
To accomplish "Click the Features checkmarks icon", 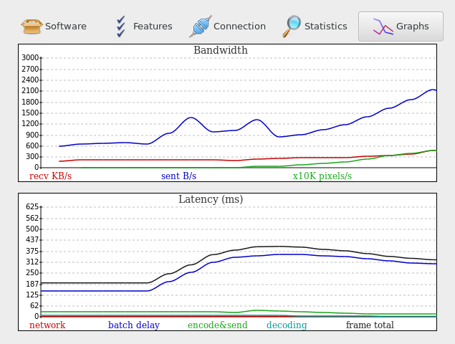I will tap(120, 27).
